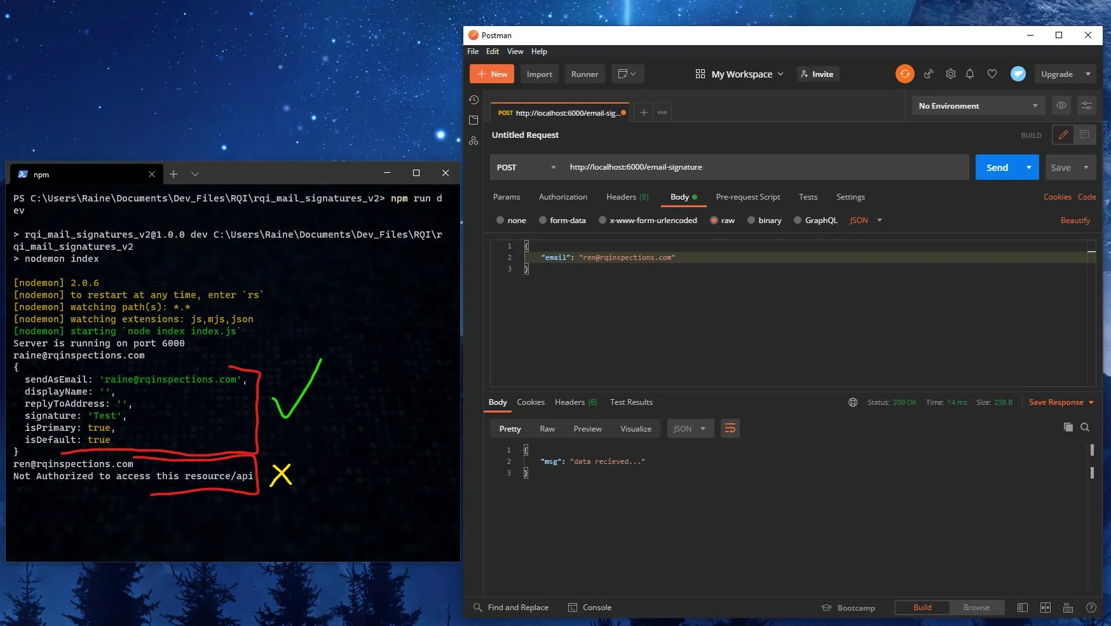Open the No Environment selector
Viewport: 1111px width, 626px height.
coord(978,105)
